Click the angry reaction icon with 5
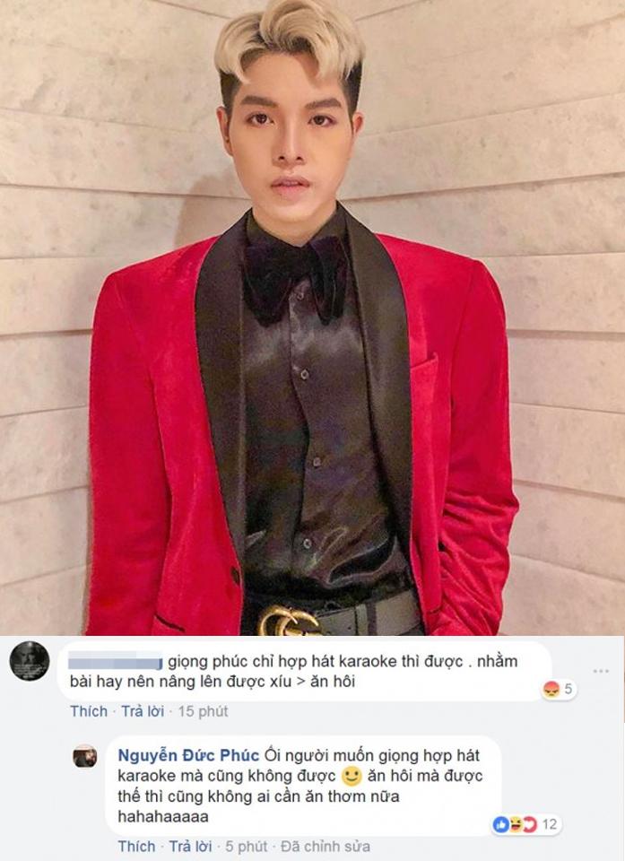The width and height of the screenshot is (625, 861). point(551,689)
